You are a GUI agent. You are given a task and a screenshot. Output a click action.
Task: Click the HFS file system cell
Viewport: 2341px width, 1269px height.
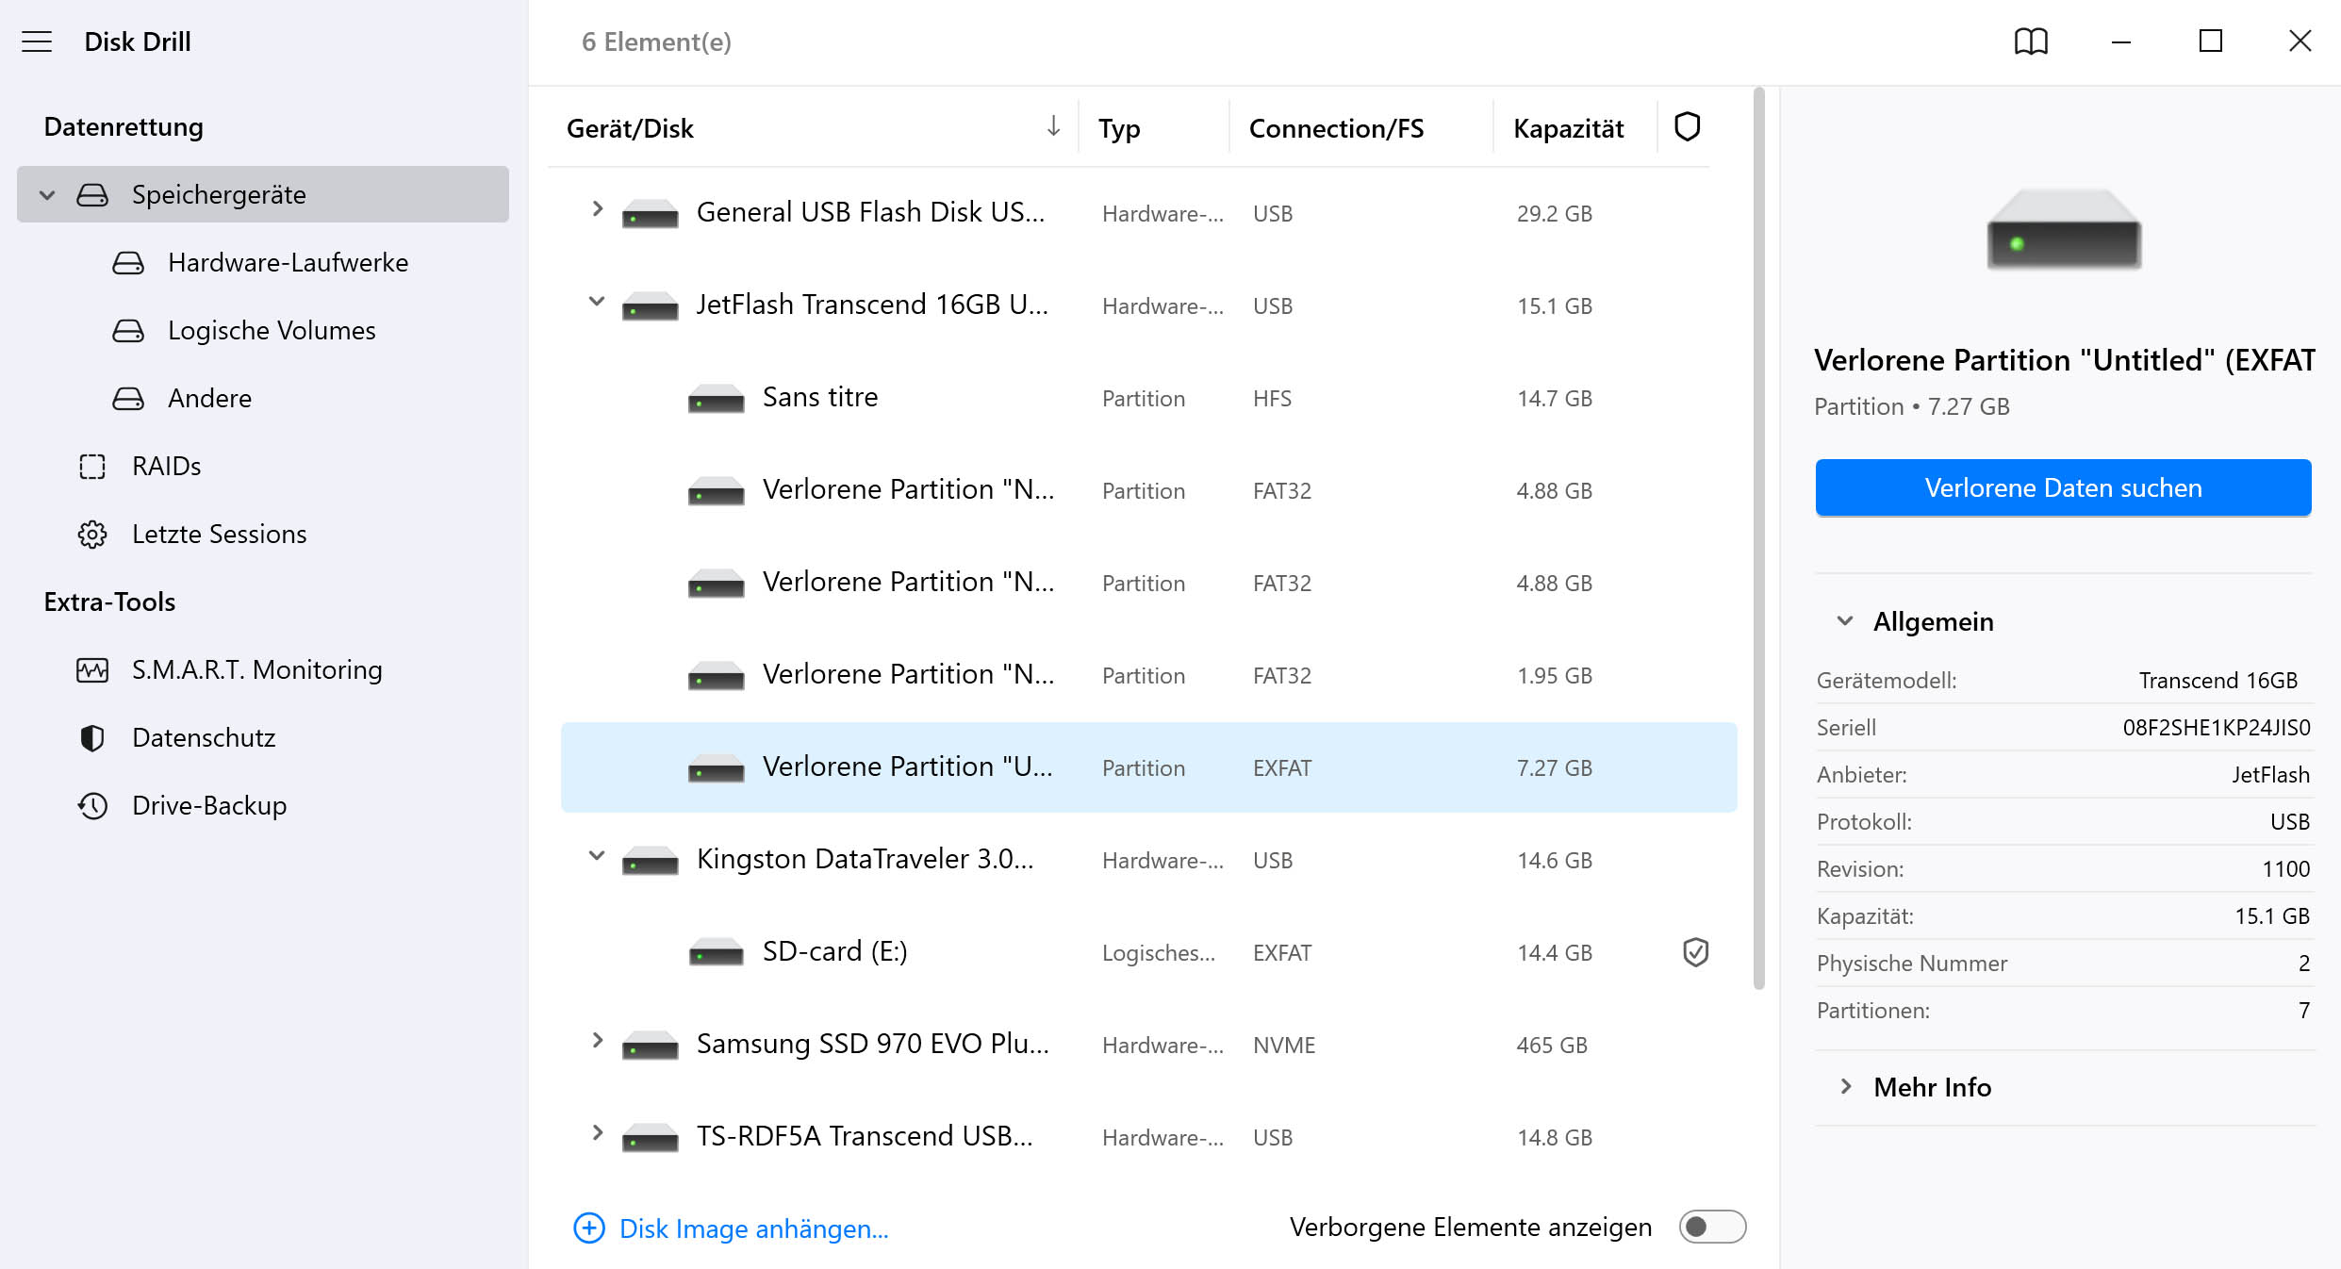[1272, 399]
